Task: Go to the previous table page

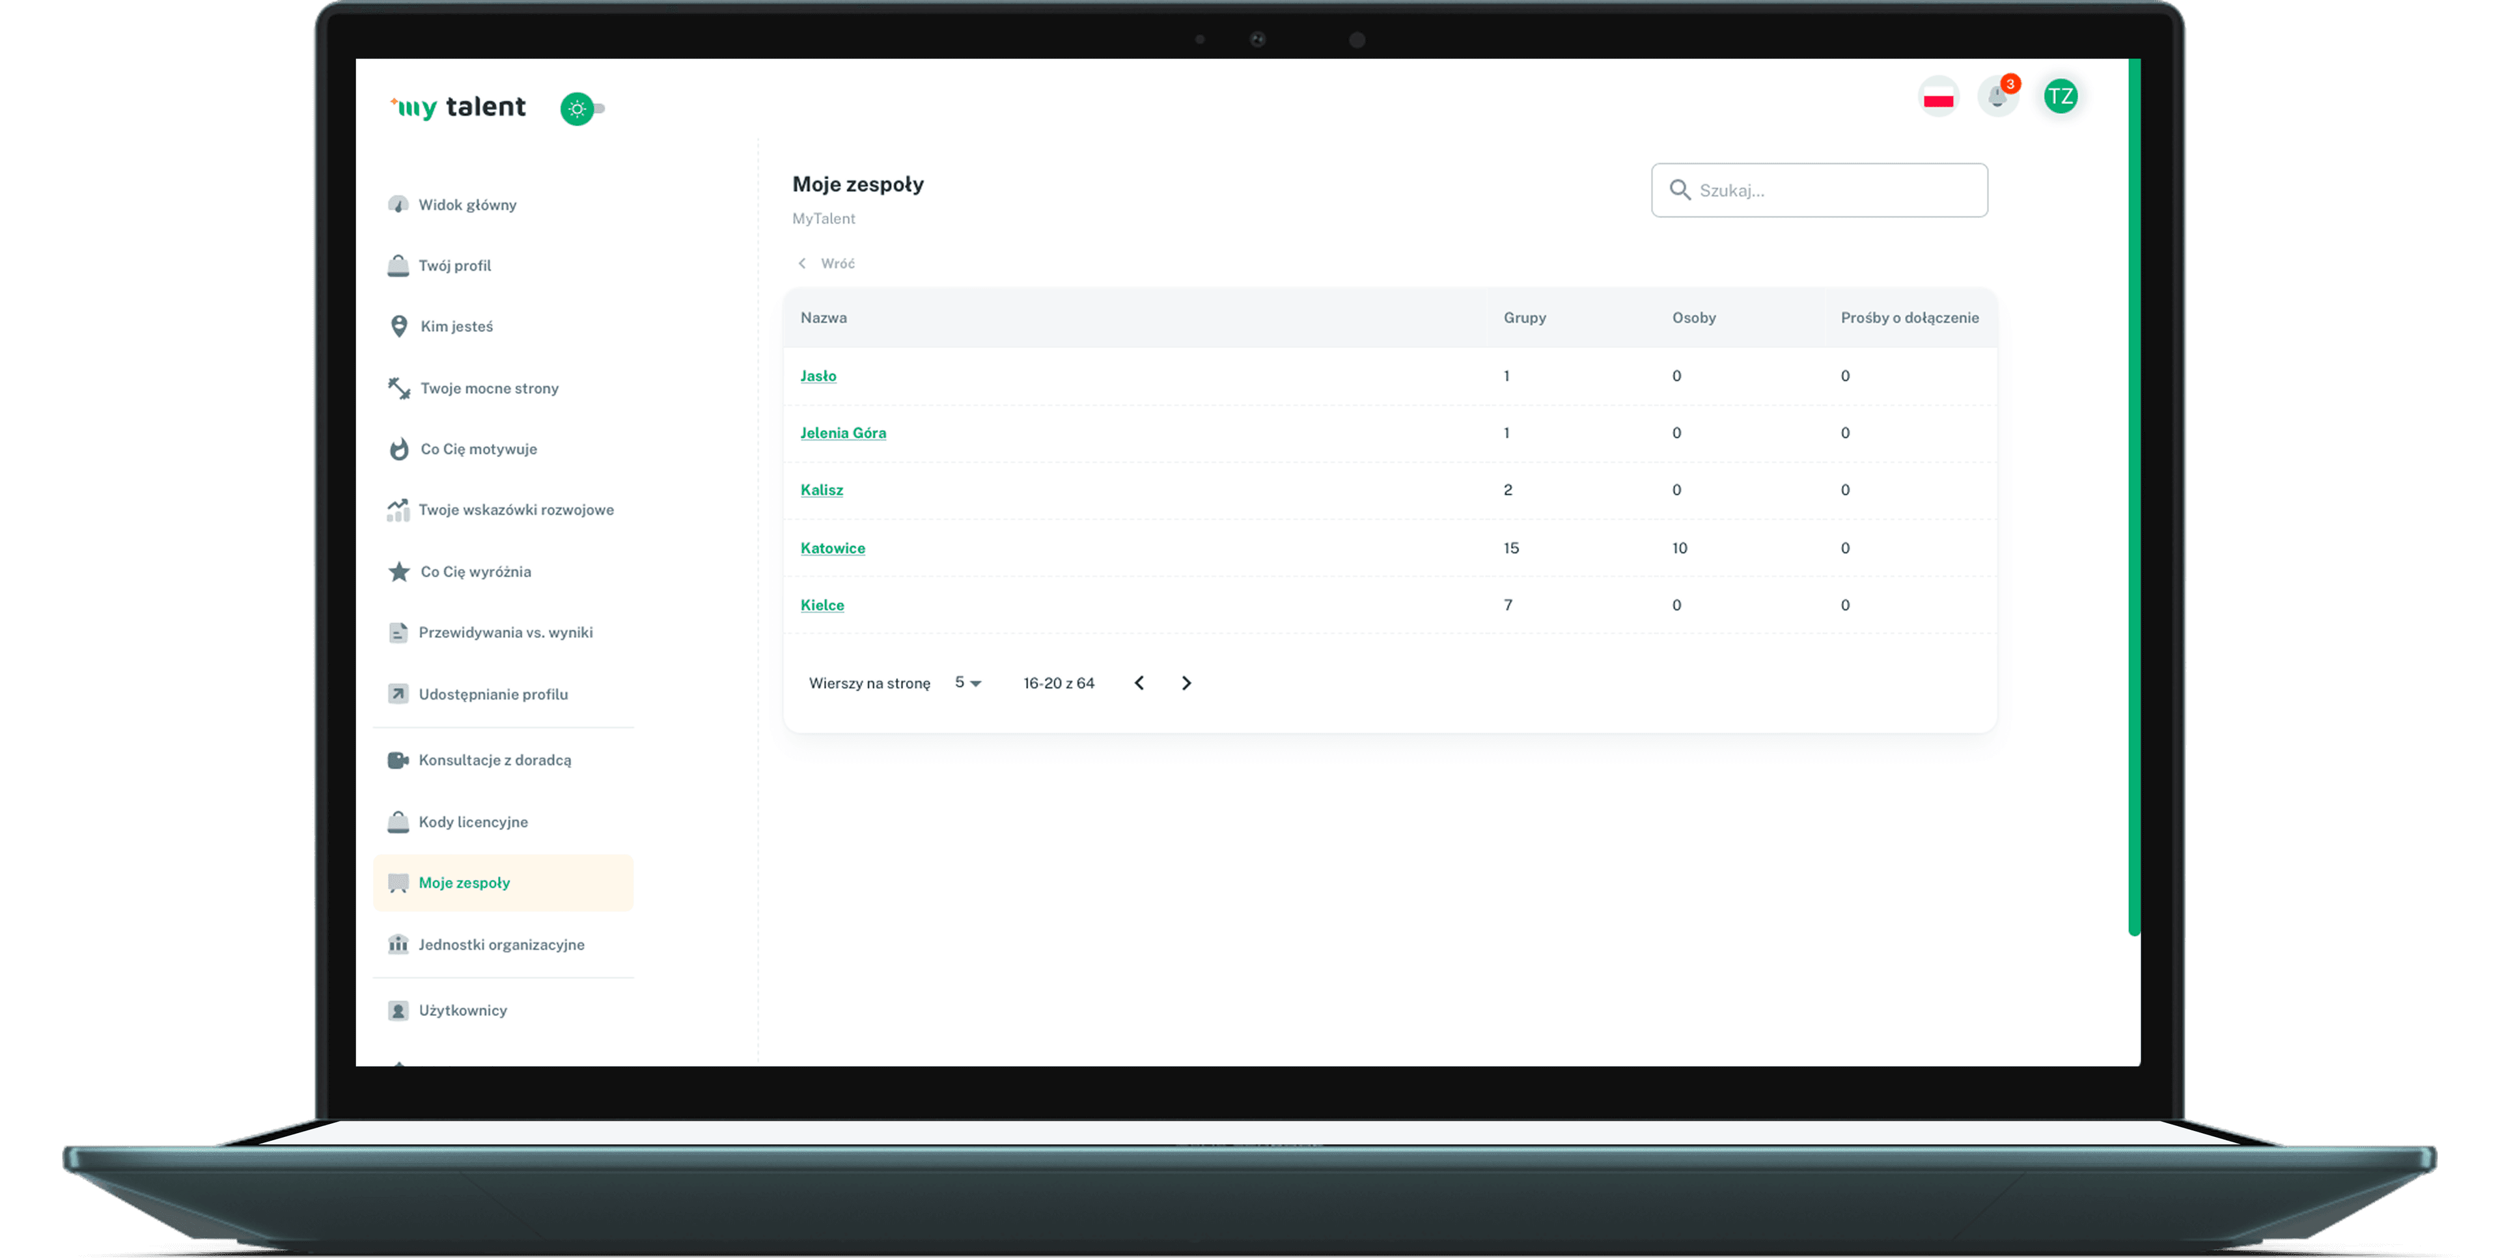Action: pos(1139,683)
